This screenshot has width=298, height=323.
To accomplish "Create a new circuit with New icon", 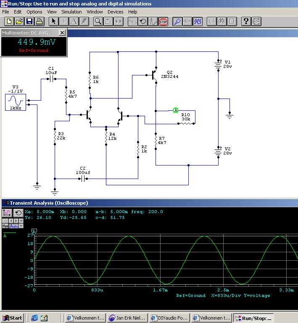I will click(x=9, y=21).
